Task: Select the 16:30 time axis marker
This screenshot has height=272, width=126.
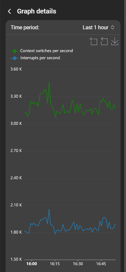Action: [78, 264]
